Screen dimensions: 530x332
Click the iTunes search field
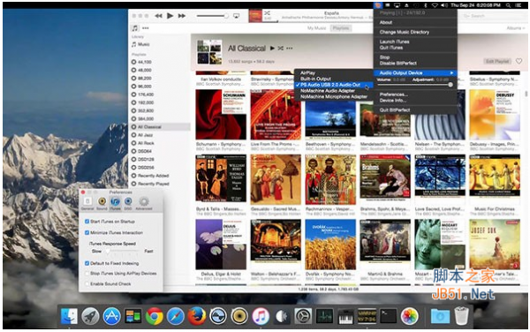(494, 16)
